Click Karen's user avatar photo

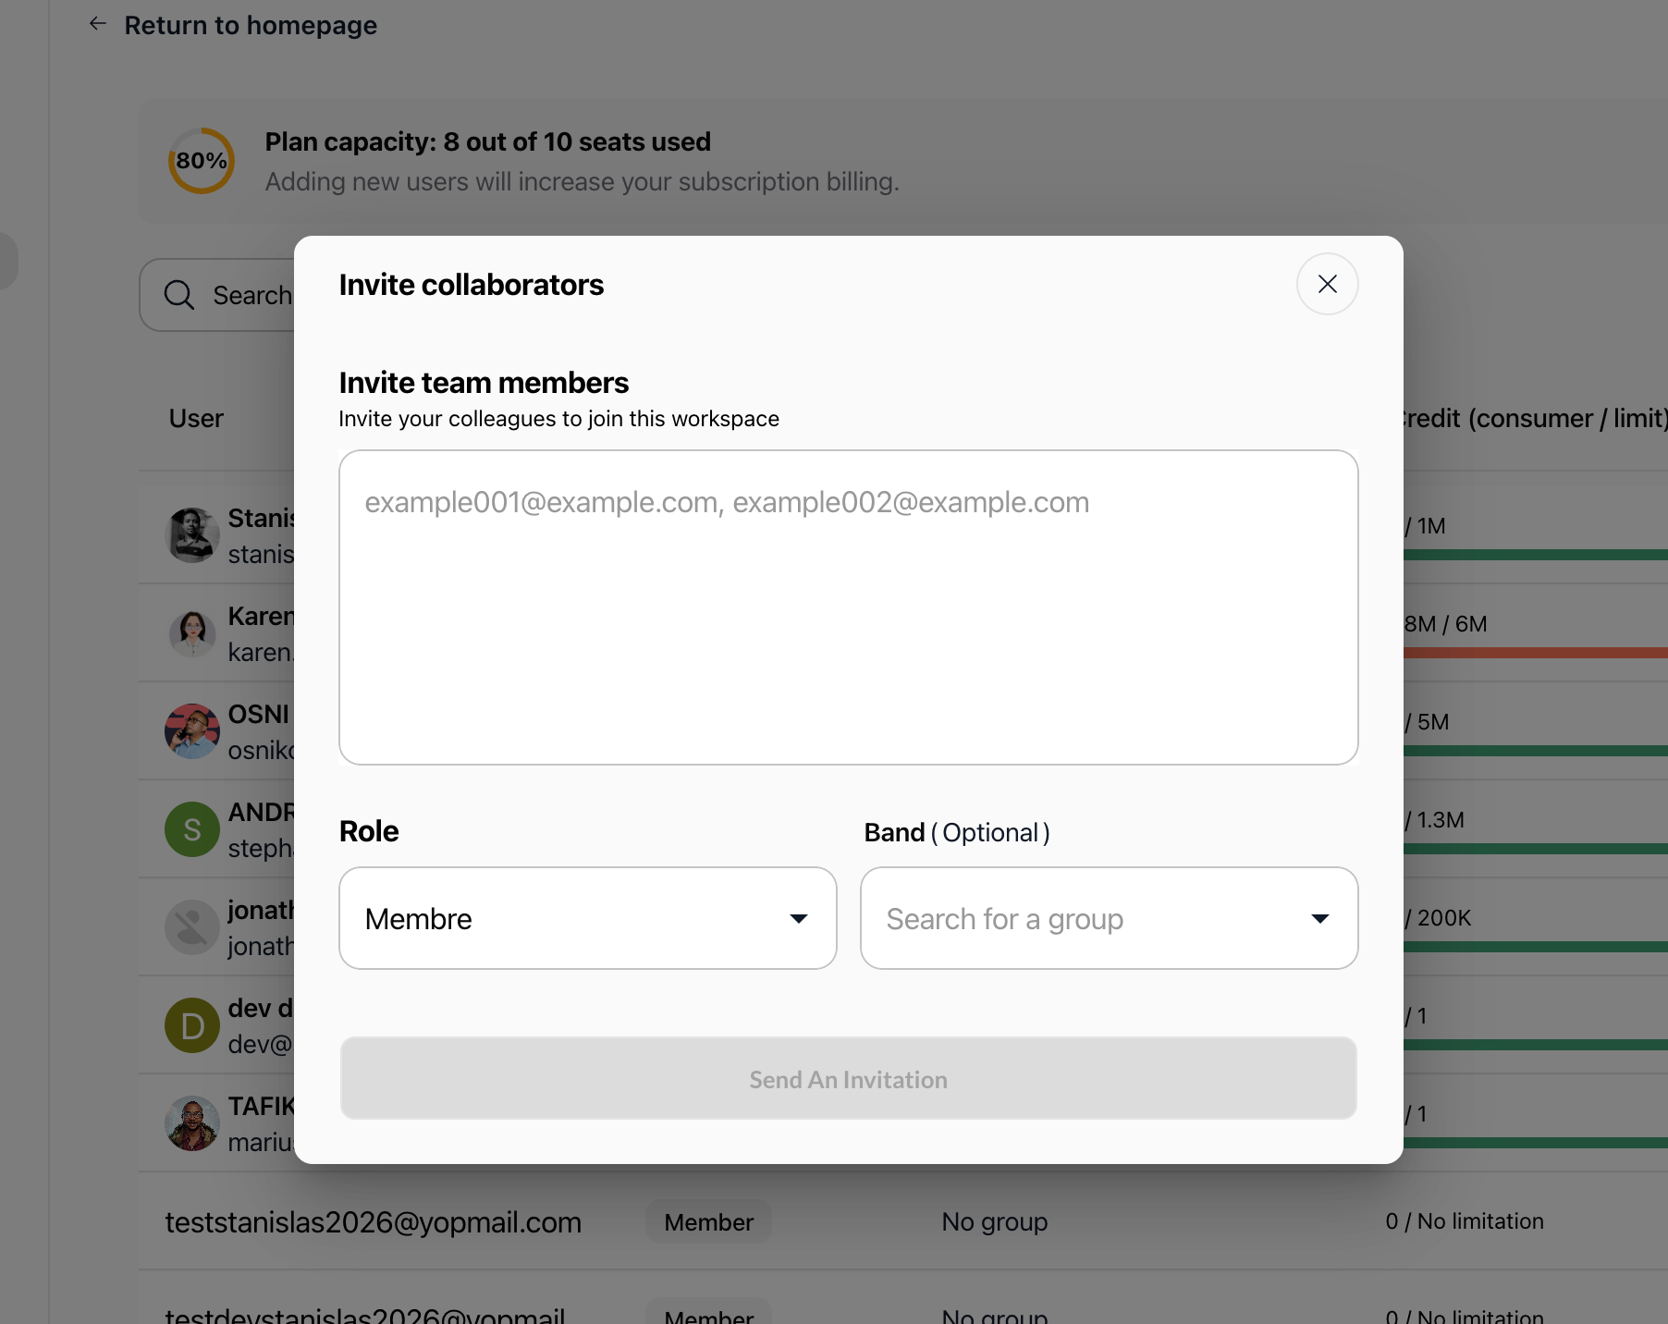coord(192,633)
